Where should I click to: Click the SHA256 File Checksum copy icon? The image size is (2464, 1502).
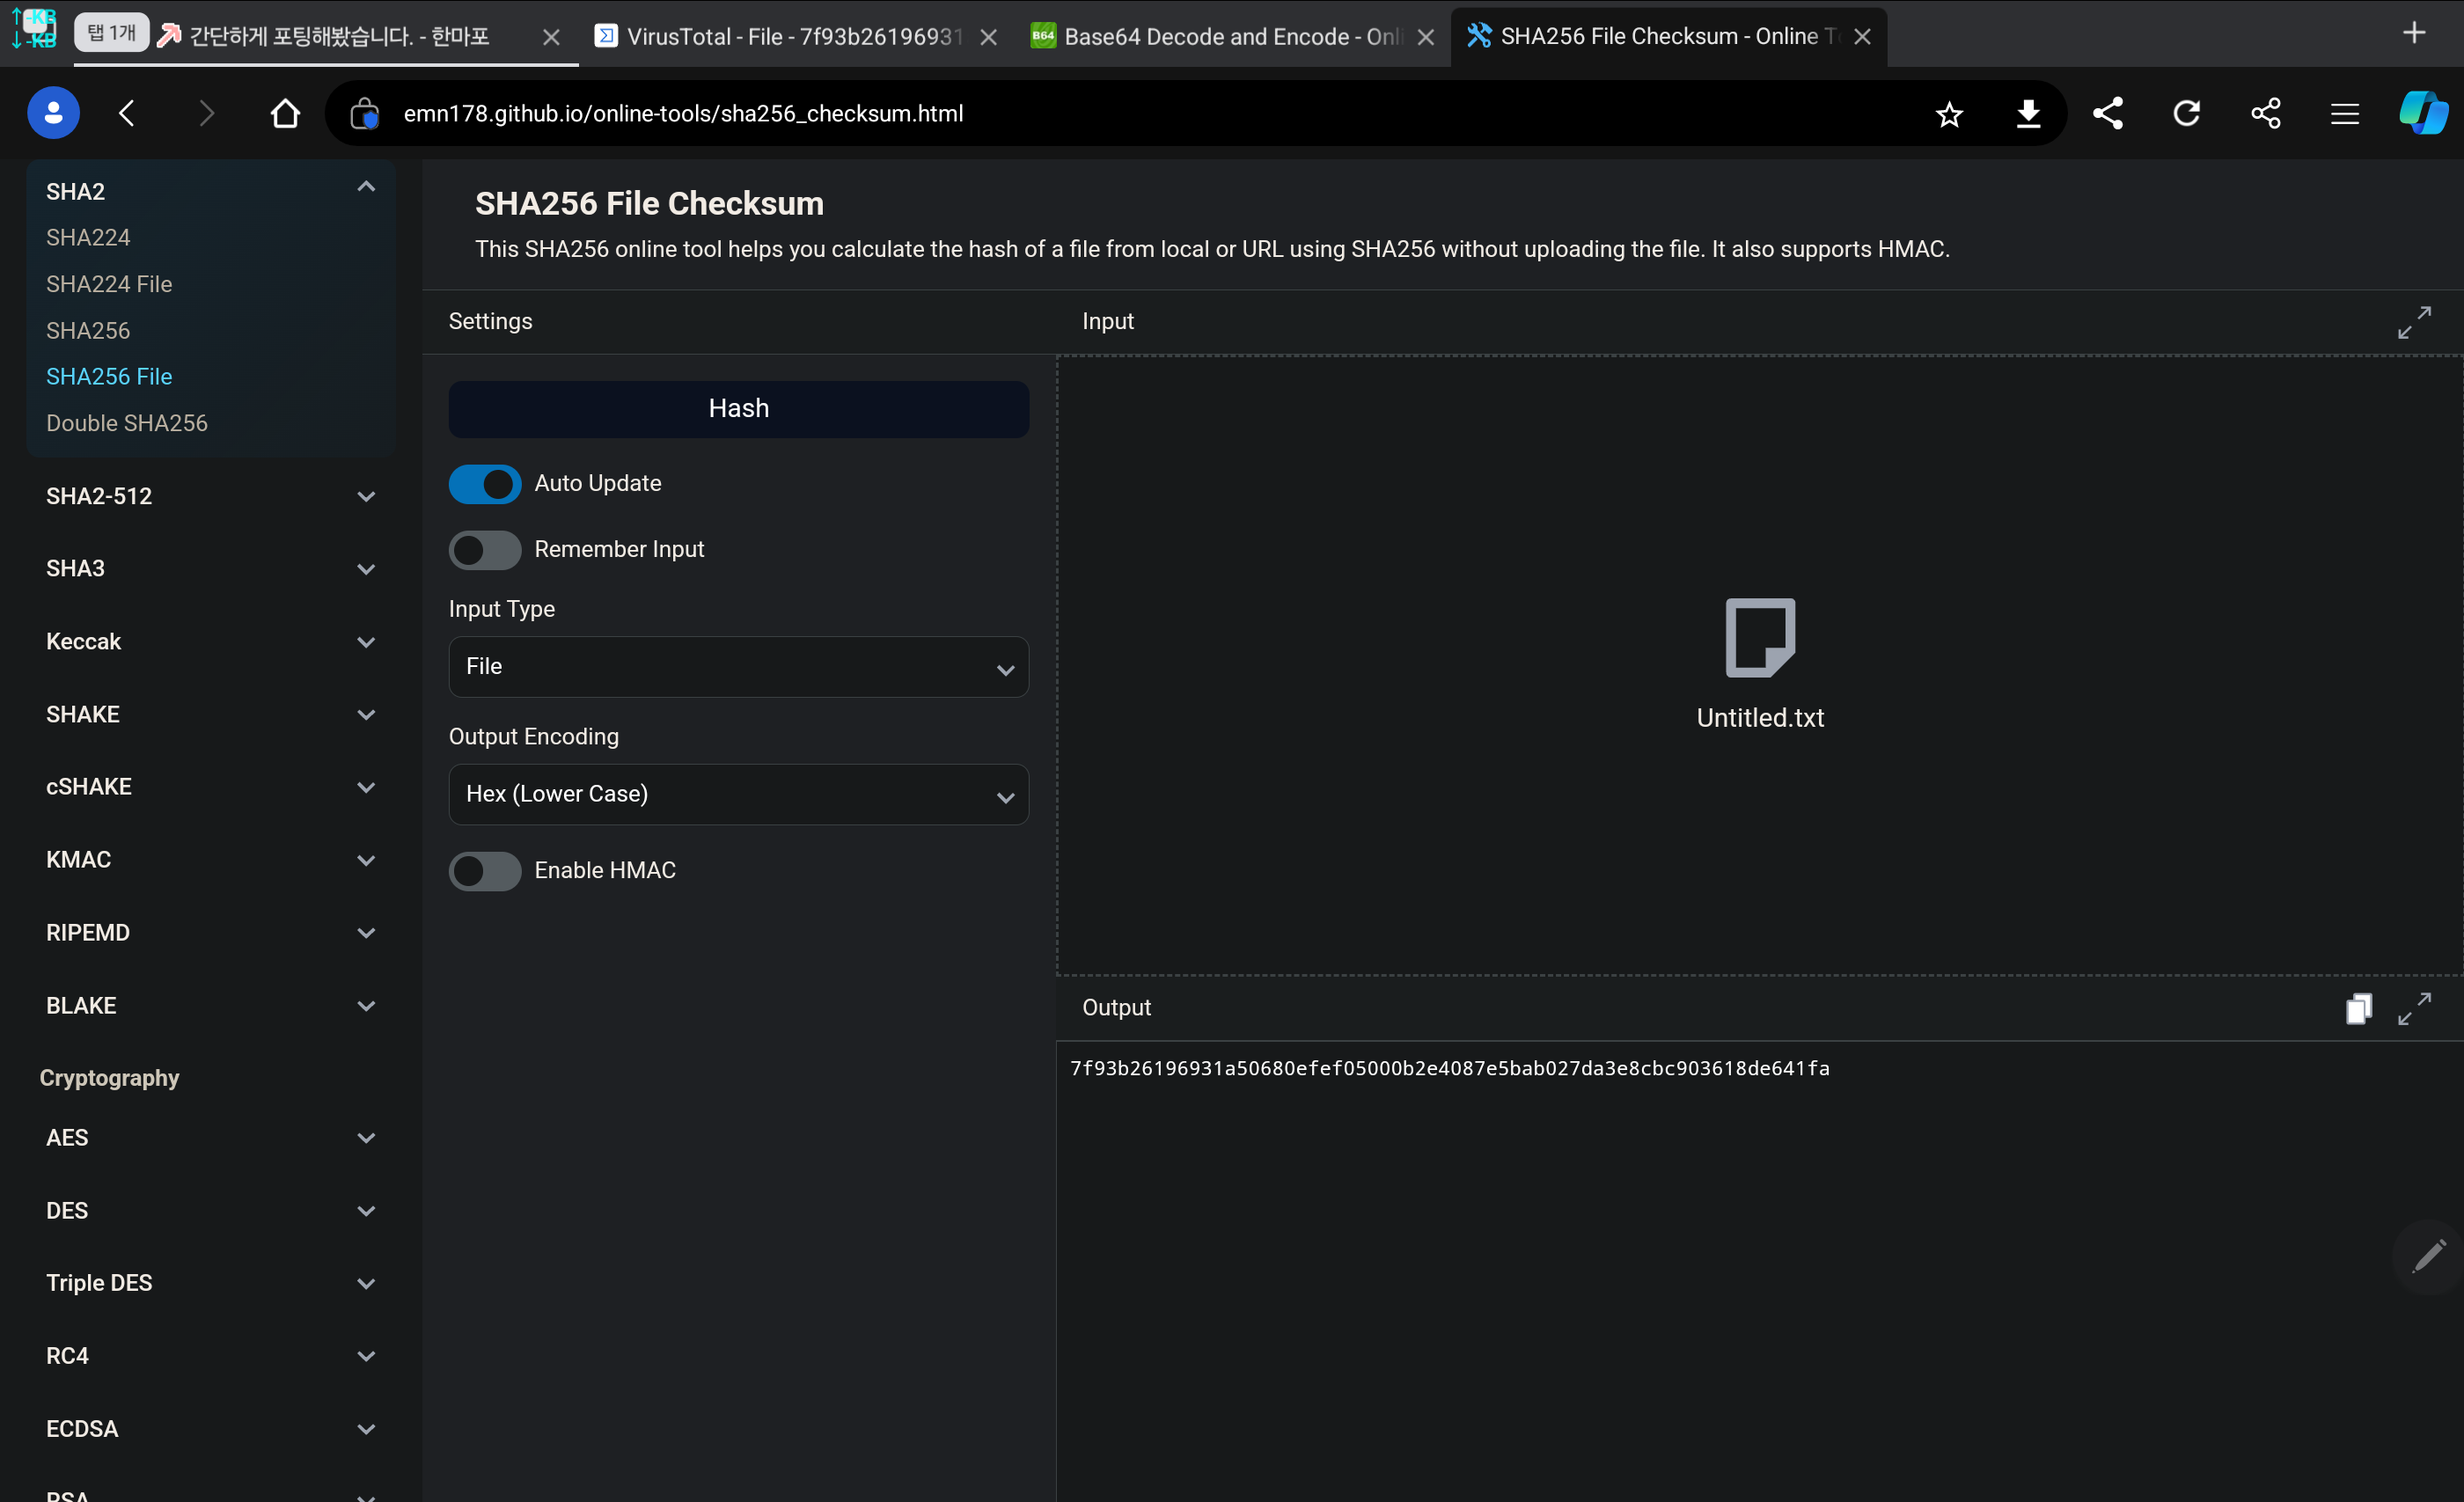click(x=2358, y=1007)
